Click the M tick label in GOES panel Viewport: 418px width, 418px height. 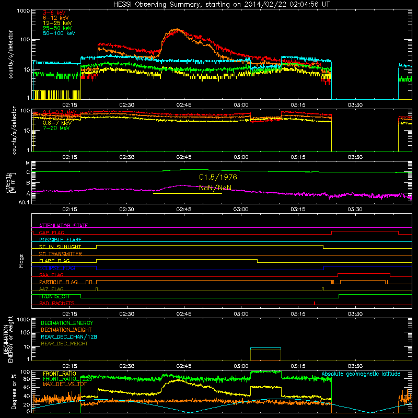coord(28,163)
